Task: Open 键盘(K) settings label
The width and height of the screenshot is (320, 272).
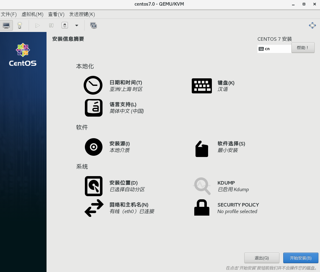Action: (x=226, y=83)
